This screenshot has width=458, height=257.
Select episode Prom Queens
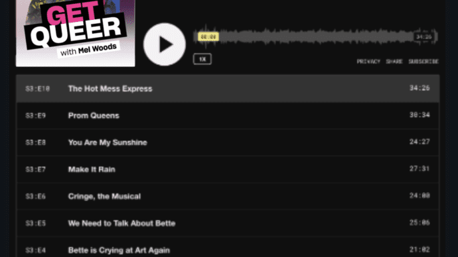tap(228, 115)
